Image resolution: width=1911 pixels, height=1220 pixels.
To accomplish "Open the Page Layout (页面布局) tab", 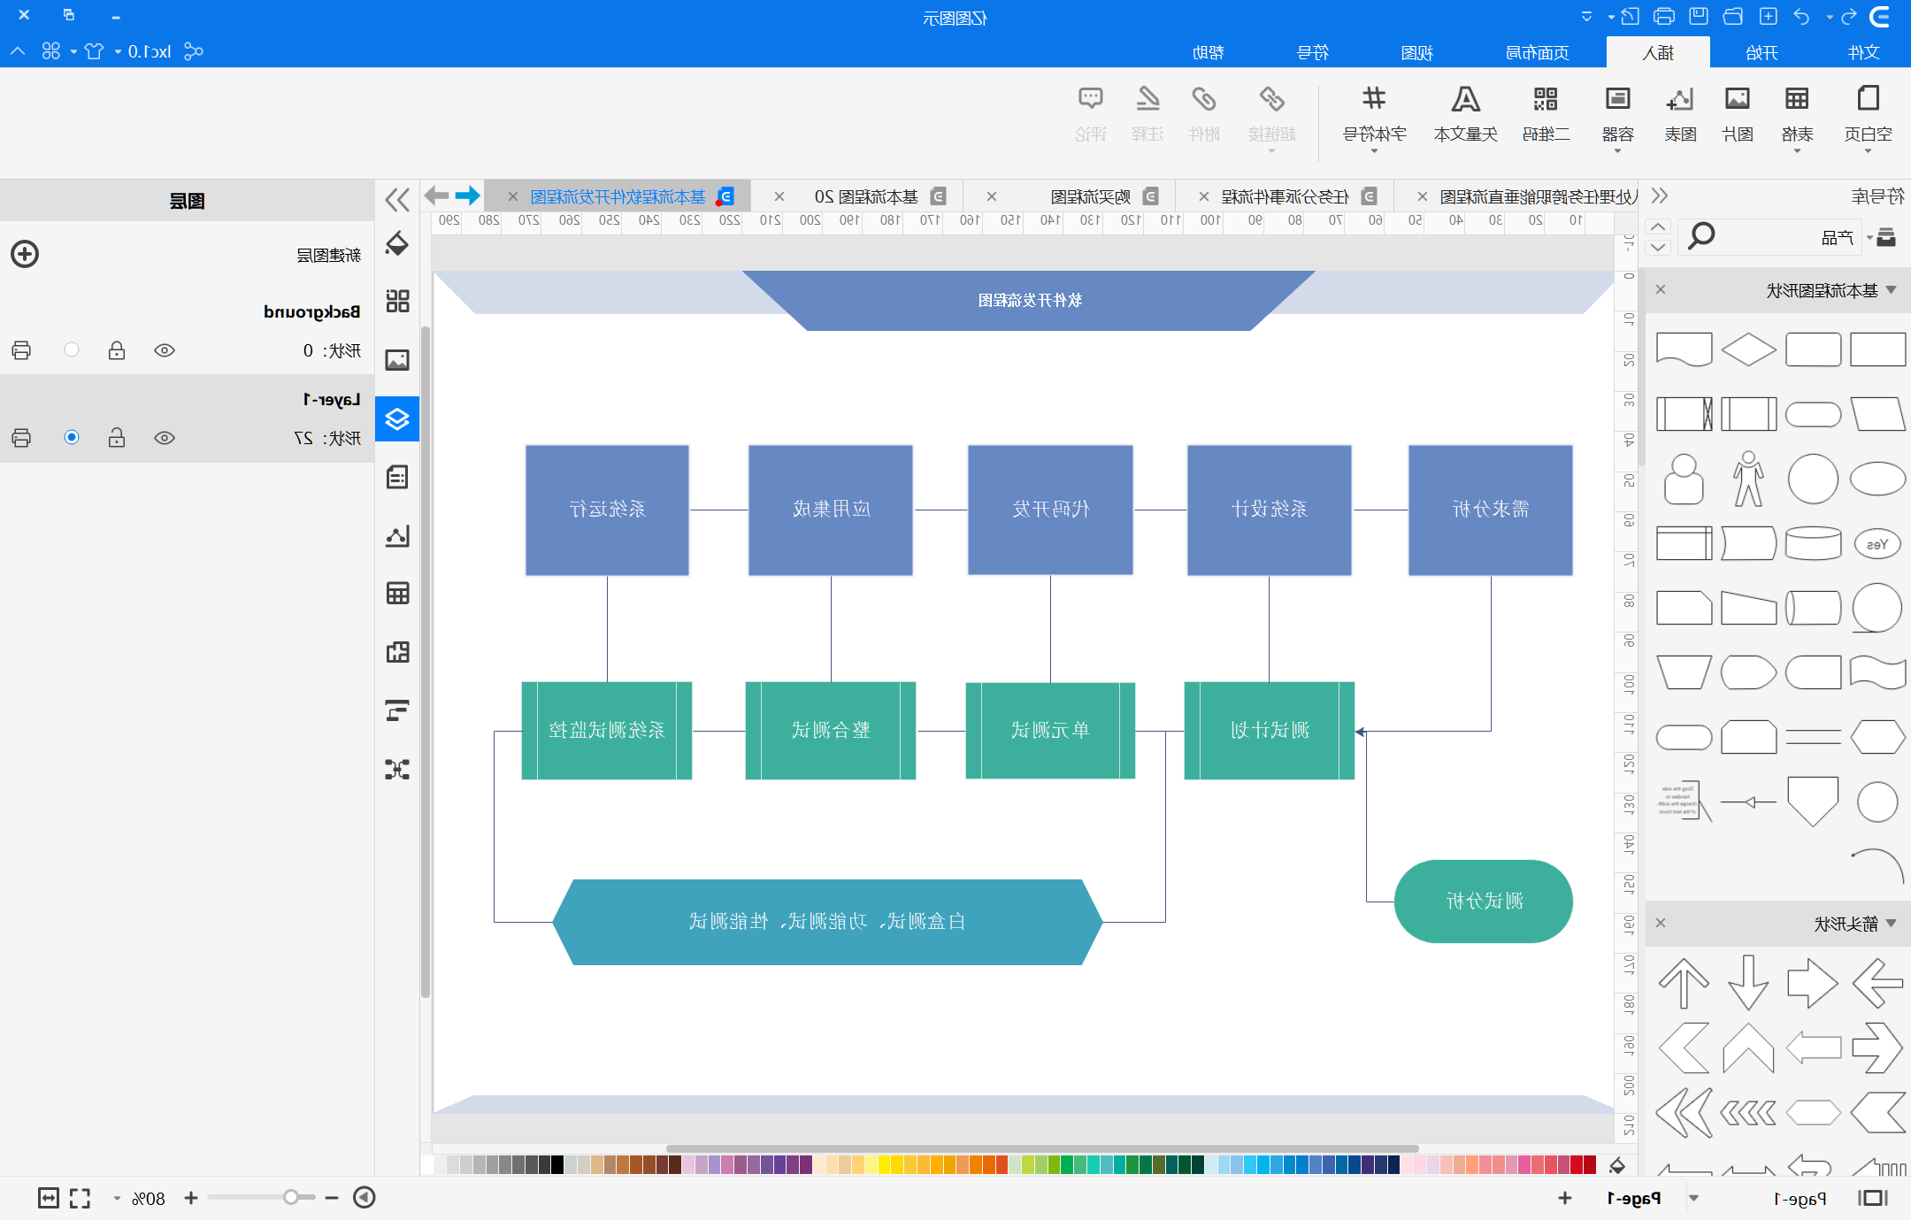I will [x=1537, y=52].
